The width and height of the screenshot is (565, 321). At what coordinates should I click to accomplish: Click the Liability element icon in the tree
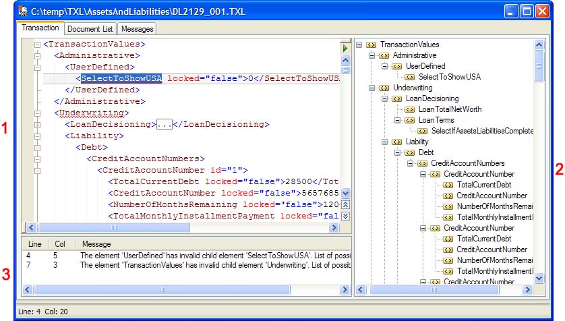pyautogui.click(x=396, y=142)
